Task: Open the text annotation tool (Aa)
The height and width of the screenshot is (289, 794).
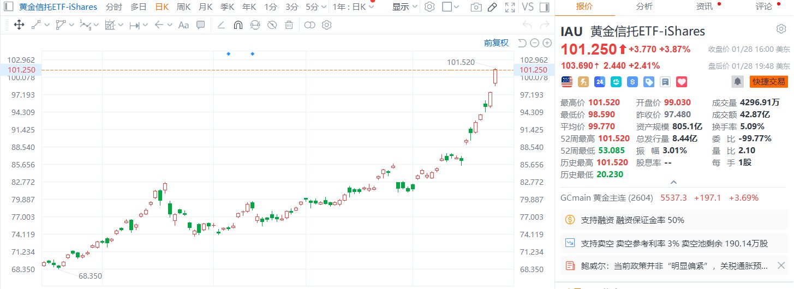Action: [x=183, y=25]
